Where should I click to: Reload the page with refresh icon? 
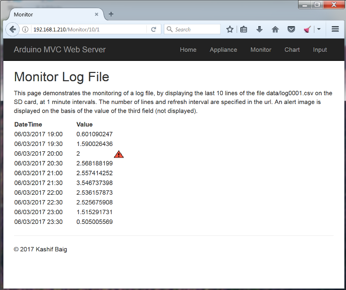[153, 29]
